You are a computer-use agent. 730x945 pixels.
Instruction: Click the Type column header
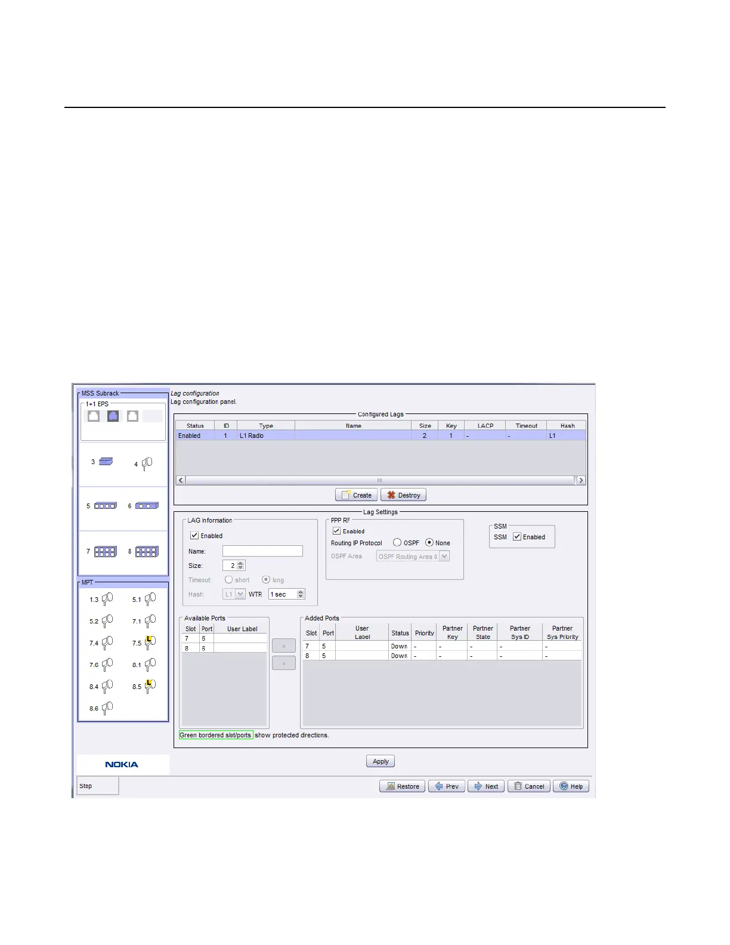[x=266, y=425]
